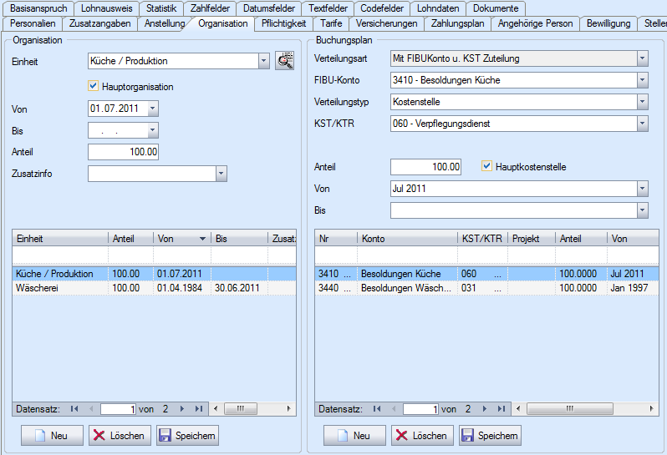This screenshot has width=667, height=455.
Task: Open the Lohnausweis tab
Action: pos(107,8)
